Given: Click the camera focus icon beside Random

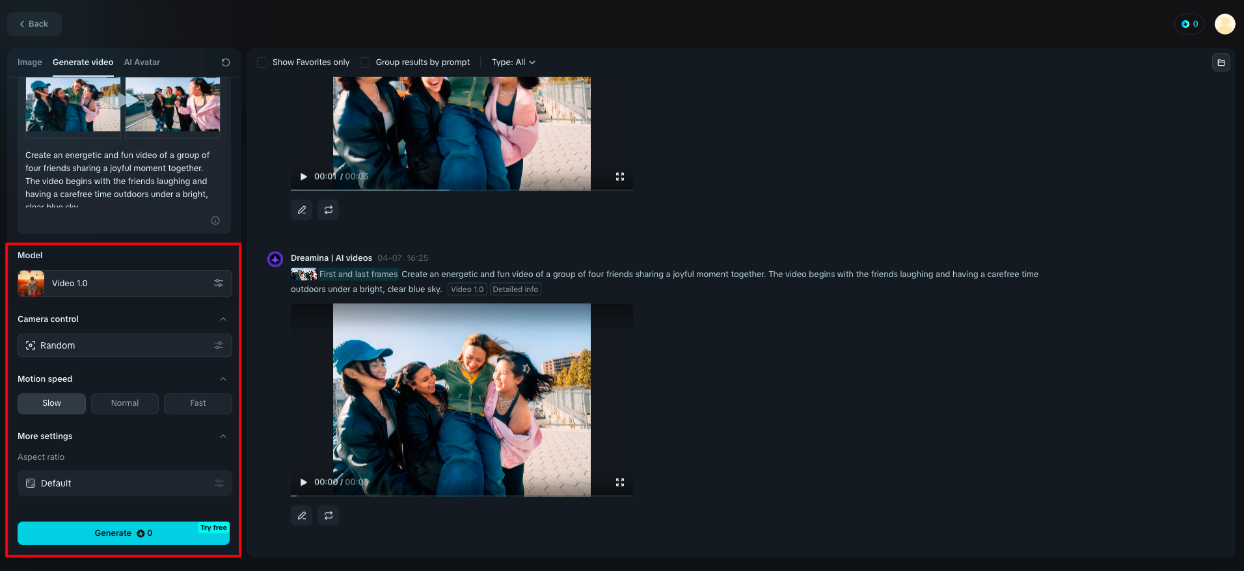Looking at the screenshot, I should tap(31, 345).
